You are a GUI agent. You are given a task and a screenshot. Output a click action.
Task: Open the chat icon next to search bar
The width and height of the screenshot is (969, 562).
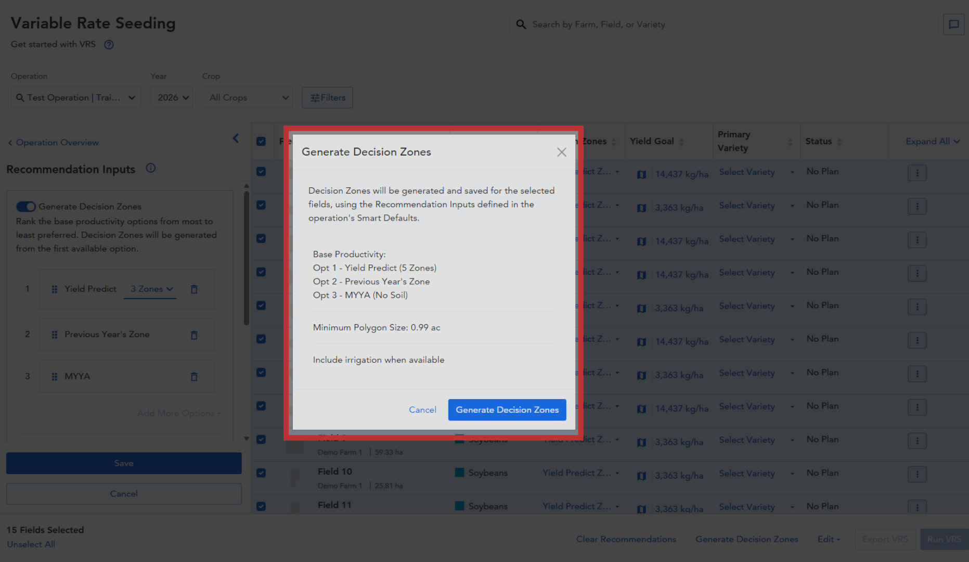(954, 24)
